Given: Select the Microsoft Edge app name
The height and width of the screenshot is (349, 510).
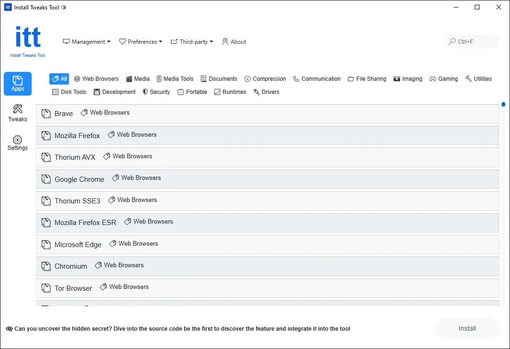Looking at the screenshot, I should click(78, 245).
